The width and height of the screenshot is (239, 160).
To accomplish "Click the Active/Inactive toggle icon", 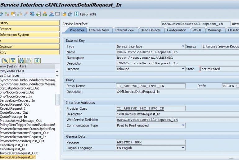I will click(x=7, y=14).
